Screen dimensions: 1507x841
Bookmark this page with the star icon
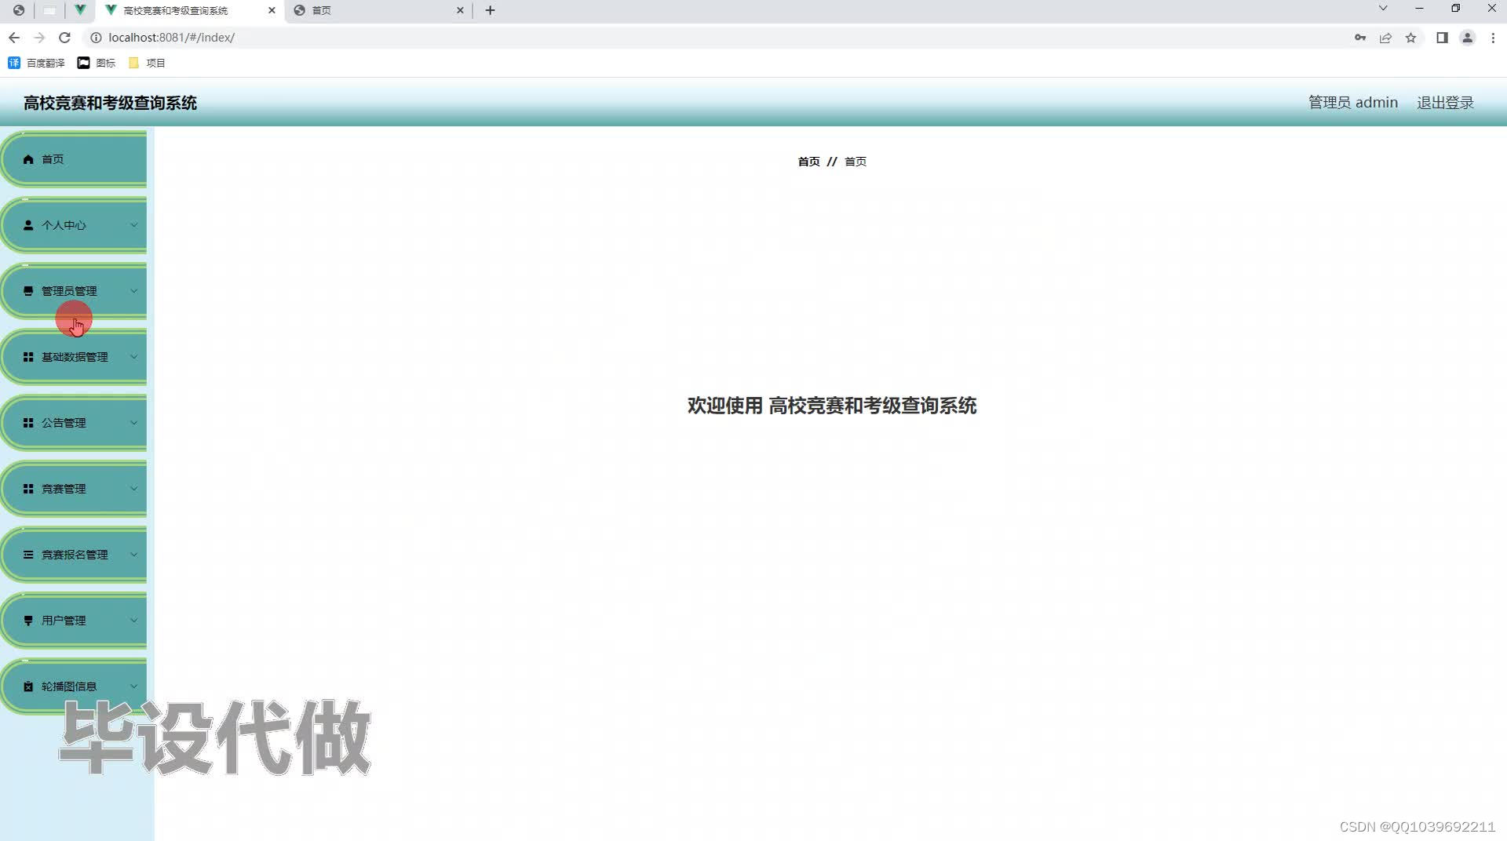click(1410, 38)
